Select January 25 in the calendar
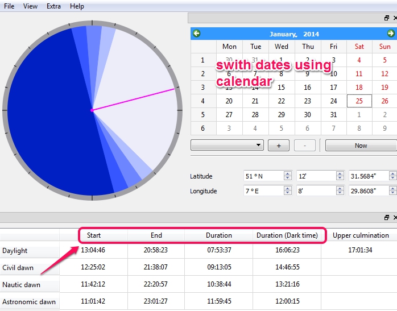The image size is (397, 311). (359, 101)
